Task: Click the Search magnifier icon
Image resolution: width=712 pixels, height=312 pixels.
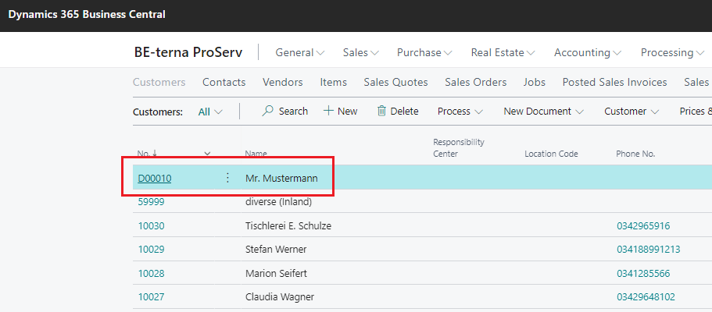Action: [268, 111]
